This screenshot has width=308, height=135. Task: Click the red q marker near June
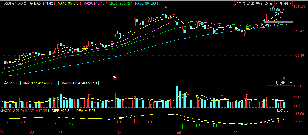coord(284,78)
